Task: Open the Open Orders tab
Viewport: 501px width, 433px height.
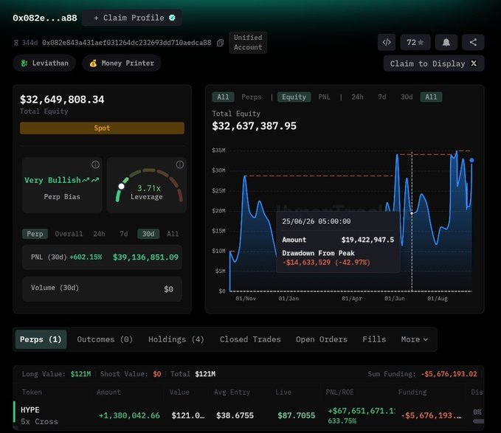Action: pos(322,339)
